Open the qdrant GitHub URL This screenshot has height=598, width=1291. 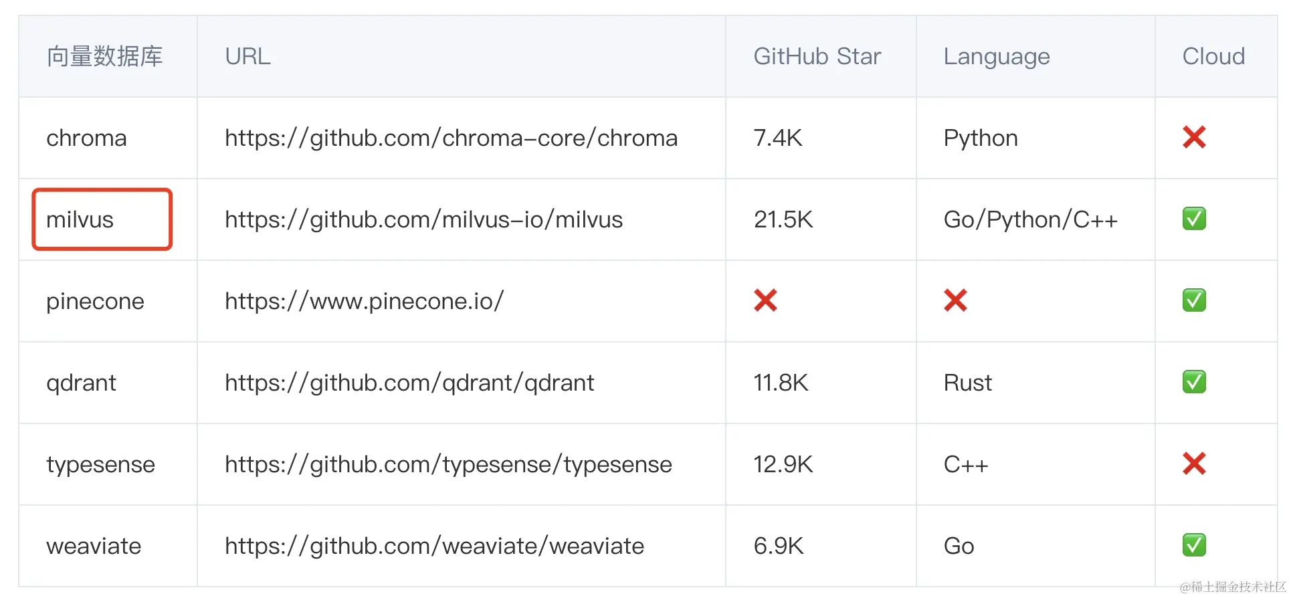pos(409,383)
